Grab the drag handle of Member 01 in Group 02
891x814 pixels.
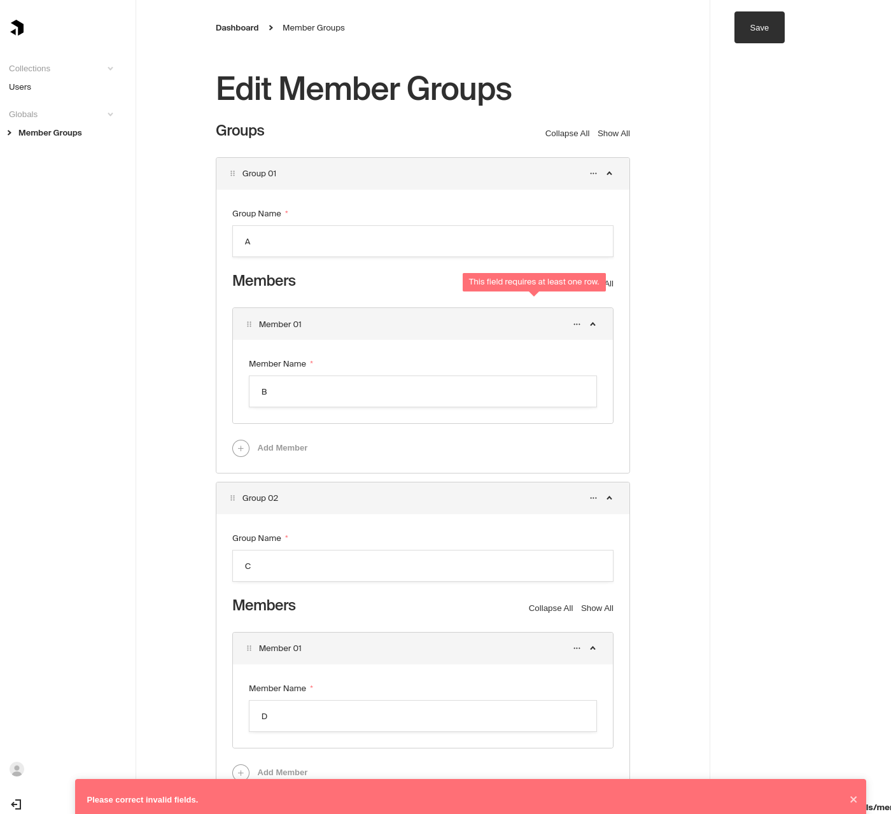249,648
